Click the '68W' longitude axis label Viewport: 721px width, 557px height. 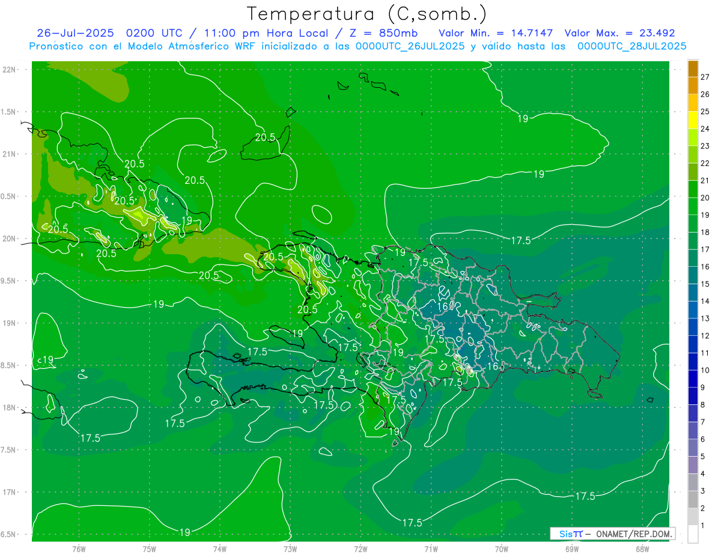642,549
